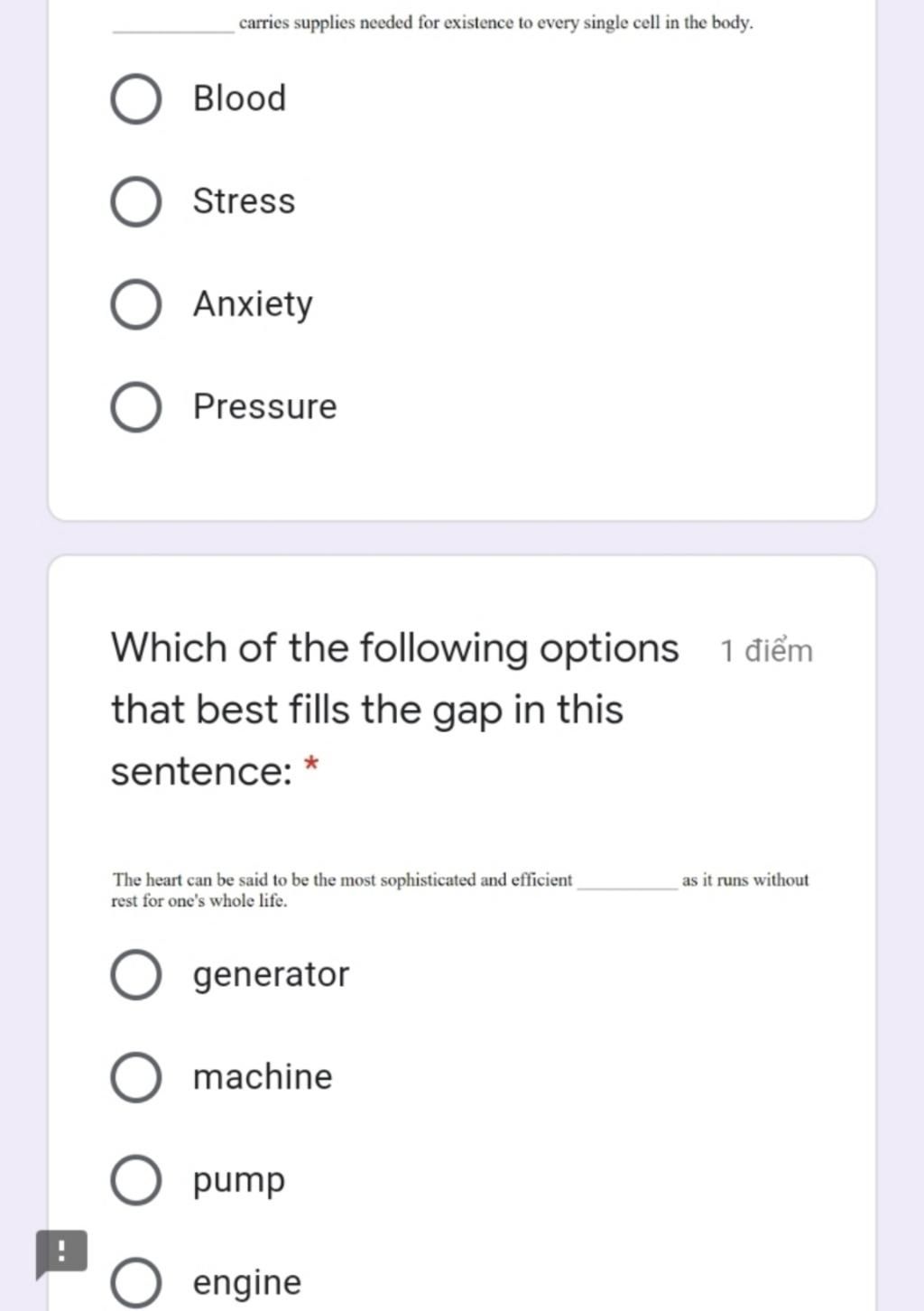Pick the pump radio button circle
The image size is (924, 1311).
pyautogui.click(x=136, y=1180)
